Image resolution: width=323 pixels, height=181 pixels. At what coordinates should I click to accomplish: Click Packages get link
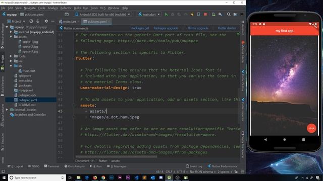tap(140, 28)
